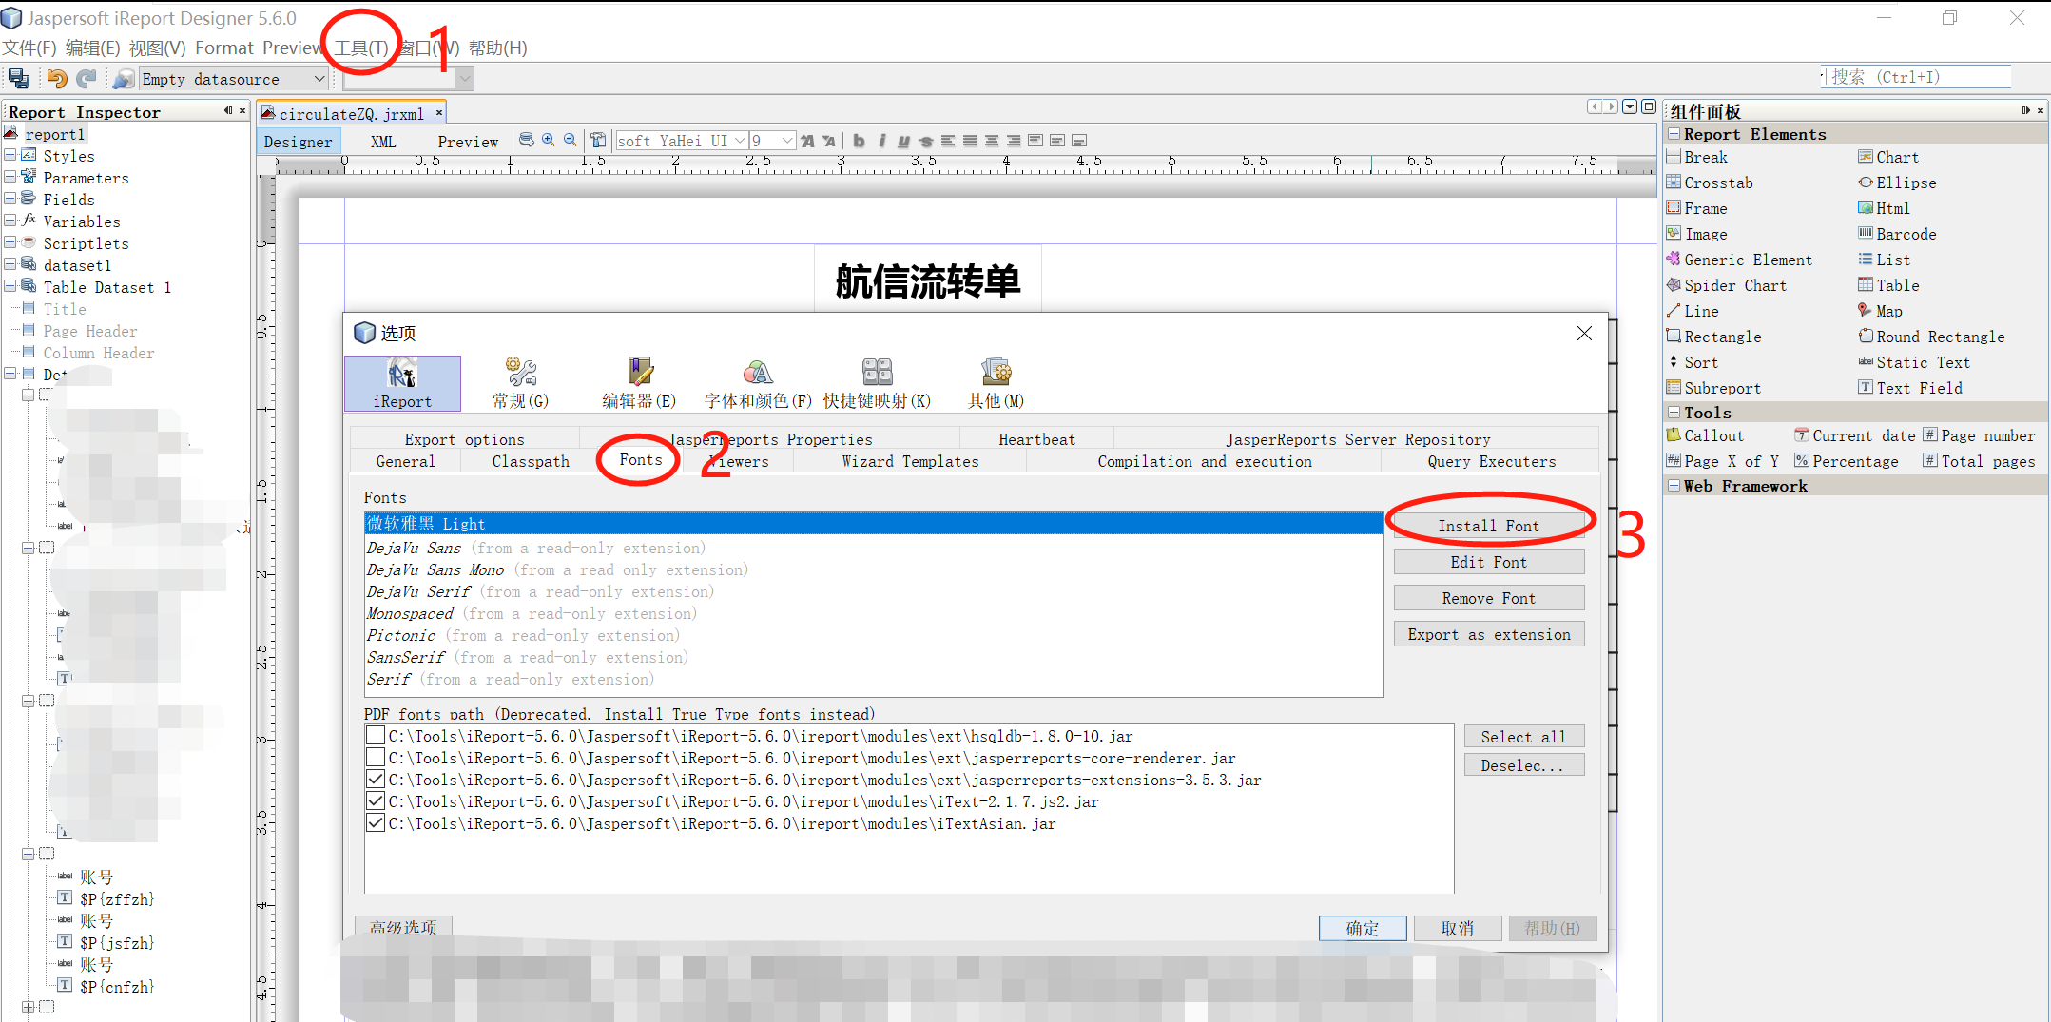Open the Wizard Templates tab
Screen dimensions: 2051x1022
click(x=910, y=461)
